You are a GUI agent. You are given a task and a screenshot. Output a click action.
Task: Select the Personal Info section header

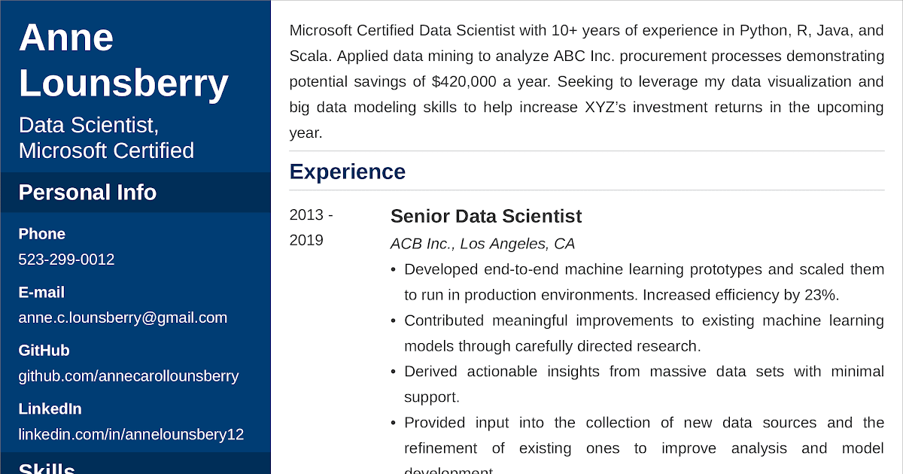click(87, 193)
